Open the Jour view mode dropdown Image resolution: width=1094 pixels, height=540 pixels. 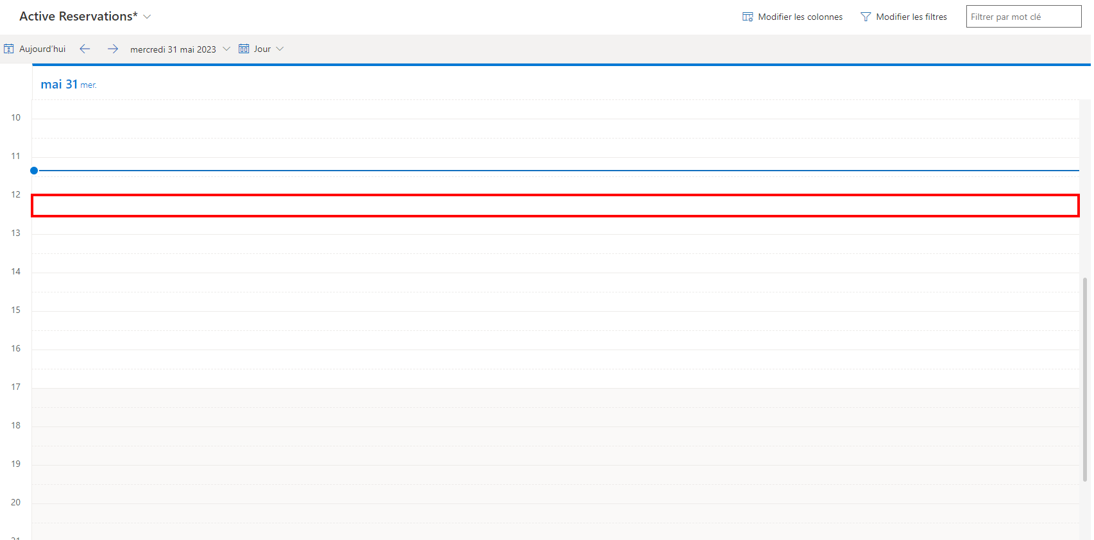[261, 49]
